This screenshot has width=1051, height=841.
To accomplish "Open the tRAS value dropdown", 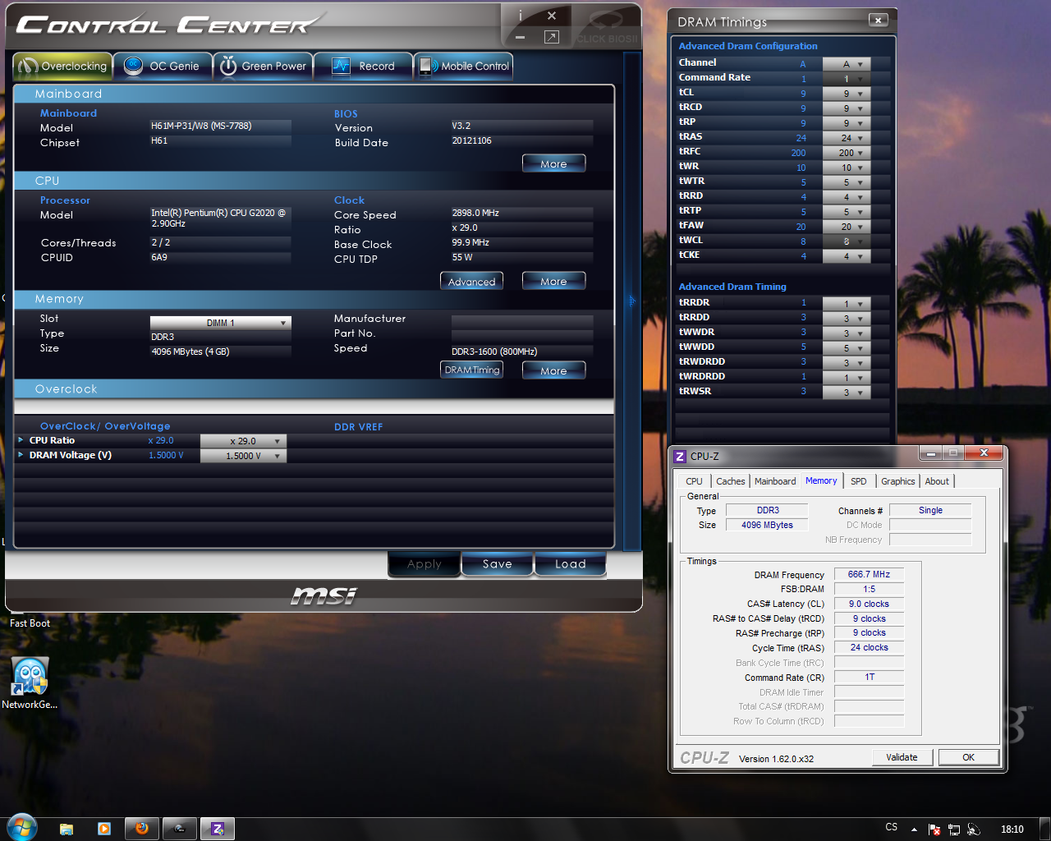I will coord(846,138).
